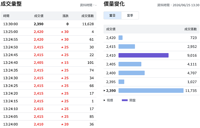Select the 13:24:45 time cell
Viewport: 200px width, 128px height.
coord(10,55)
